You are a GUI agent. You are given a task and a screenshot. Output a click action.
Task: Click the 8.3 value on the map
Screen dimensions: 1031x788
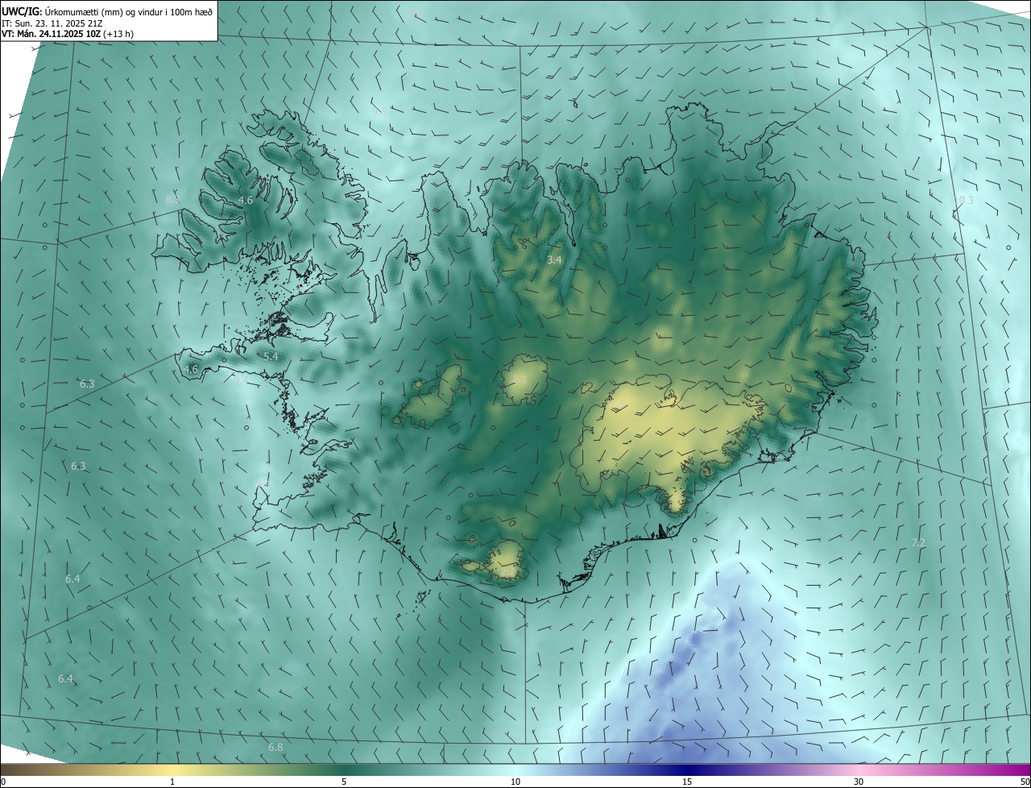(x=172, y=199)
